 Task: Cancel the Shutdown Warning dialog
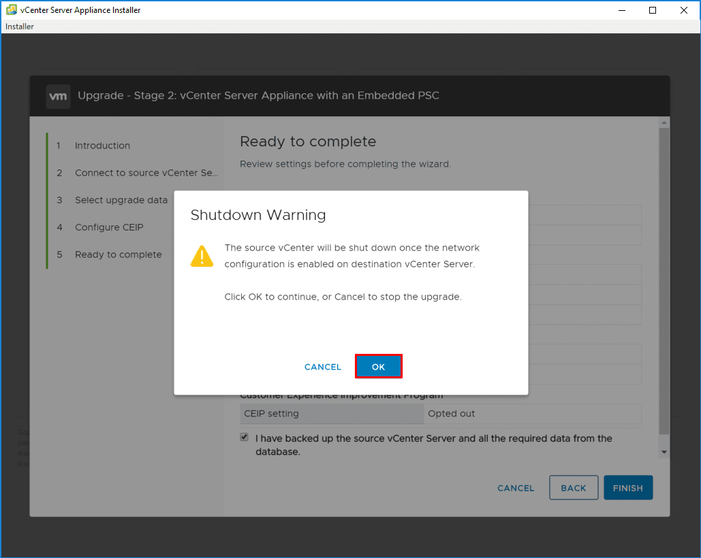323,367
